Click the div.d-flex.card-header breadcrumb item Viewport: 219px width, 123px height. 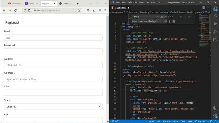point(186,12)
